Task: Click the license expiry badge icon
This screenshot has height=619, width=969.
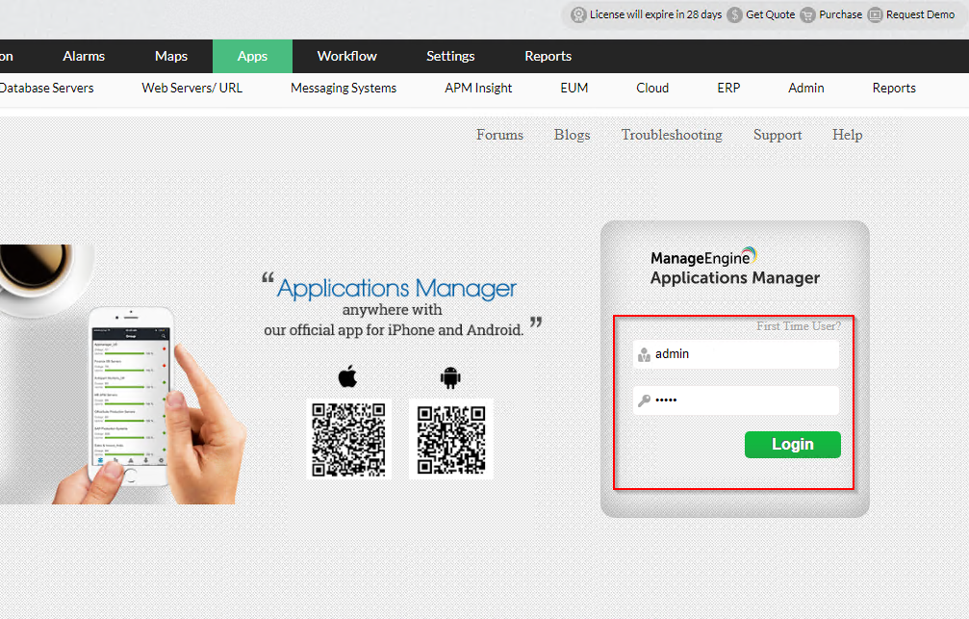Action: pyautogui.click(x=578, y=14)
